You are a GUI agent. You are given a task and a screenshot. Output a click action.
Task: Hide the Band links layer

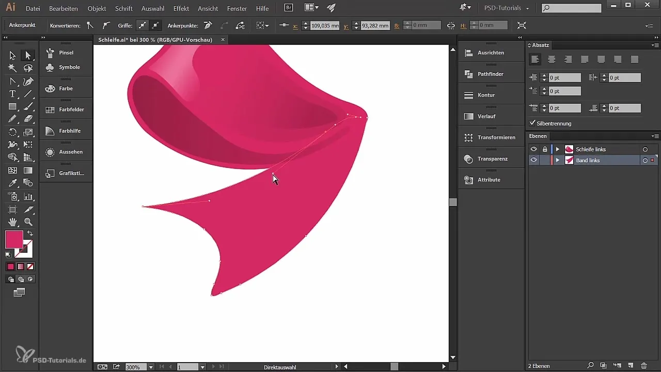534,160
